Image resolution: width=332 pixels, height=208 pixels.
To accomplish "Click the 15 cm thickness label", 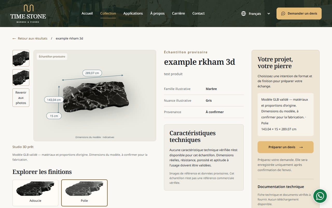I will pyautogui.click(x=54, y=116).
